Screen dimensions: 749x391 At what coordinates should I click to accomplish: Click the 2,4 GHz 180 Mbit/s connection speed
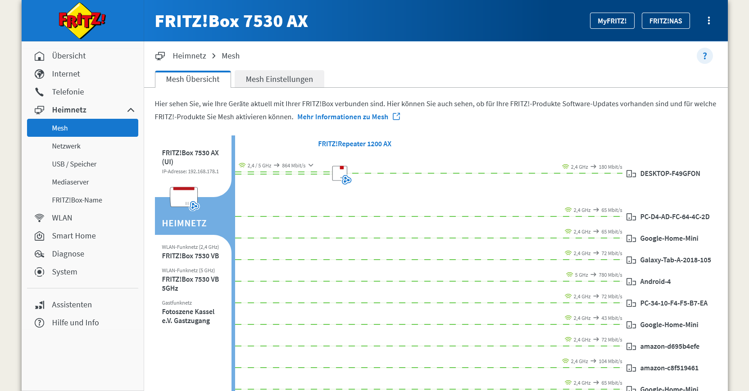pyautogui.click(x=592, y=167)
